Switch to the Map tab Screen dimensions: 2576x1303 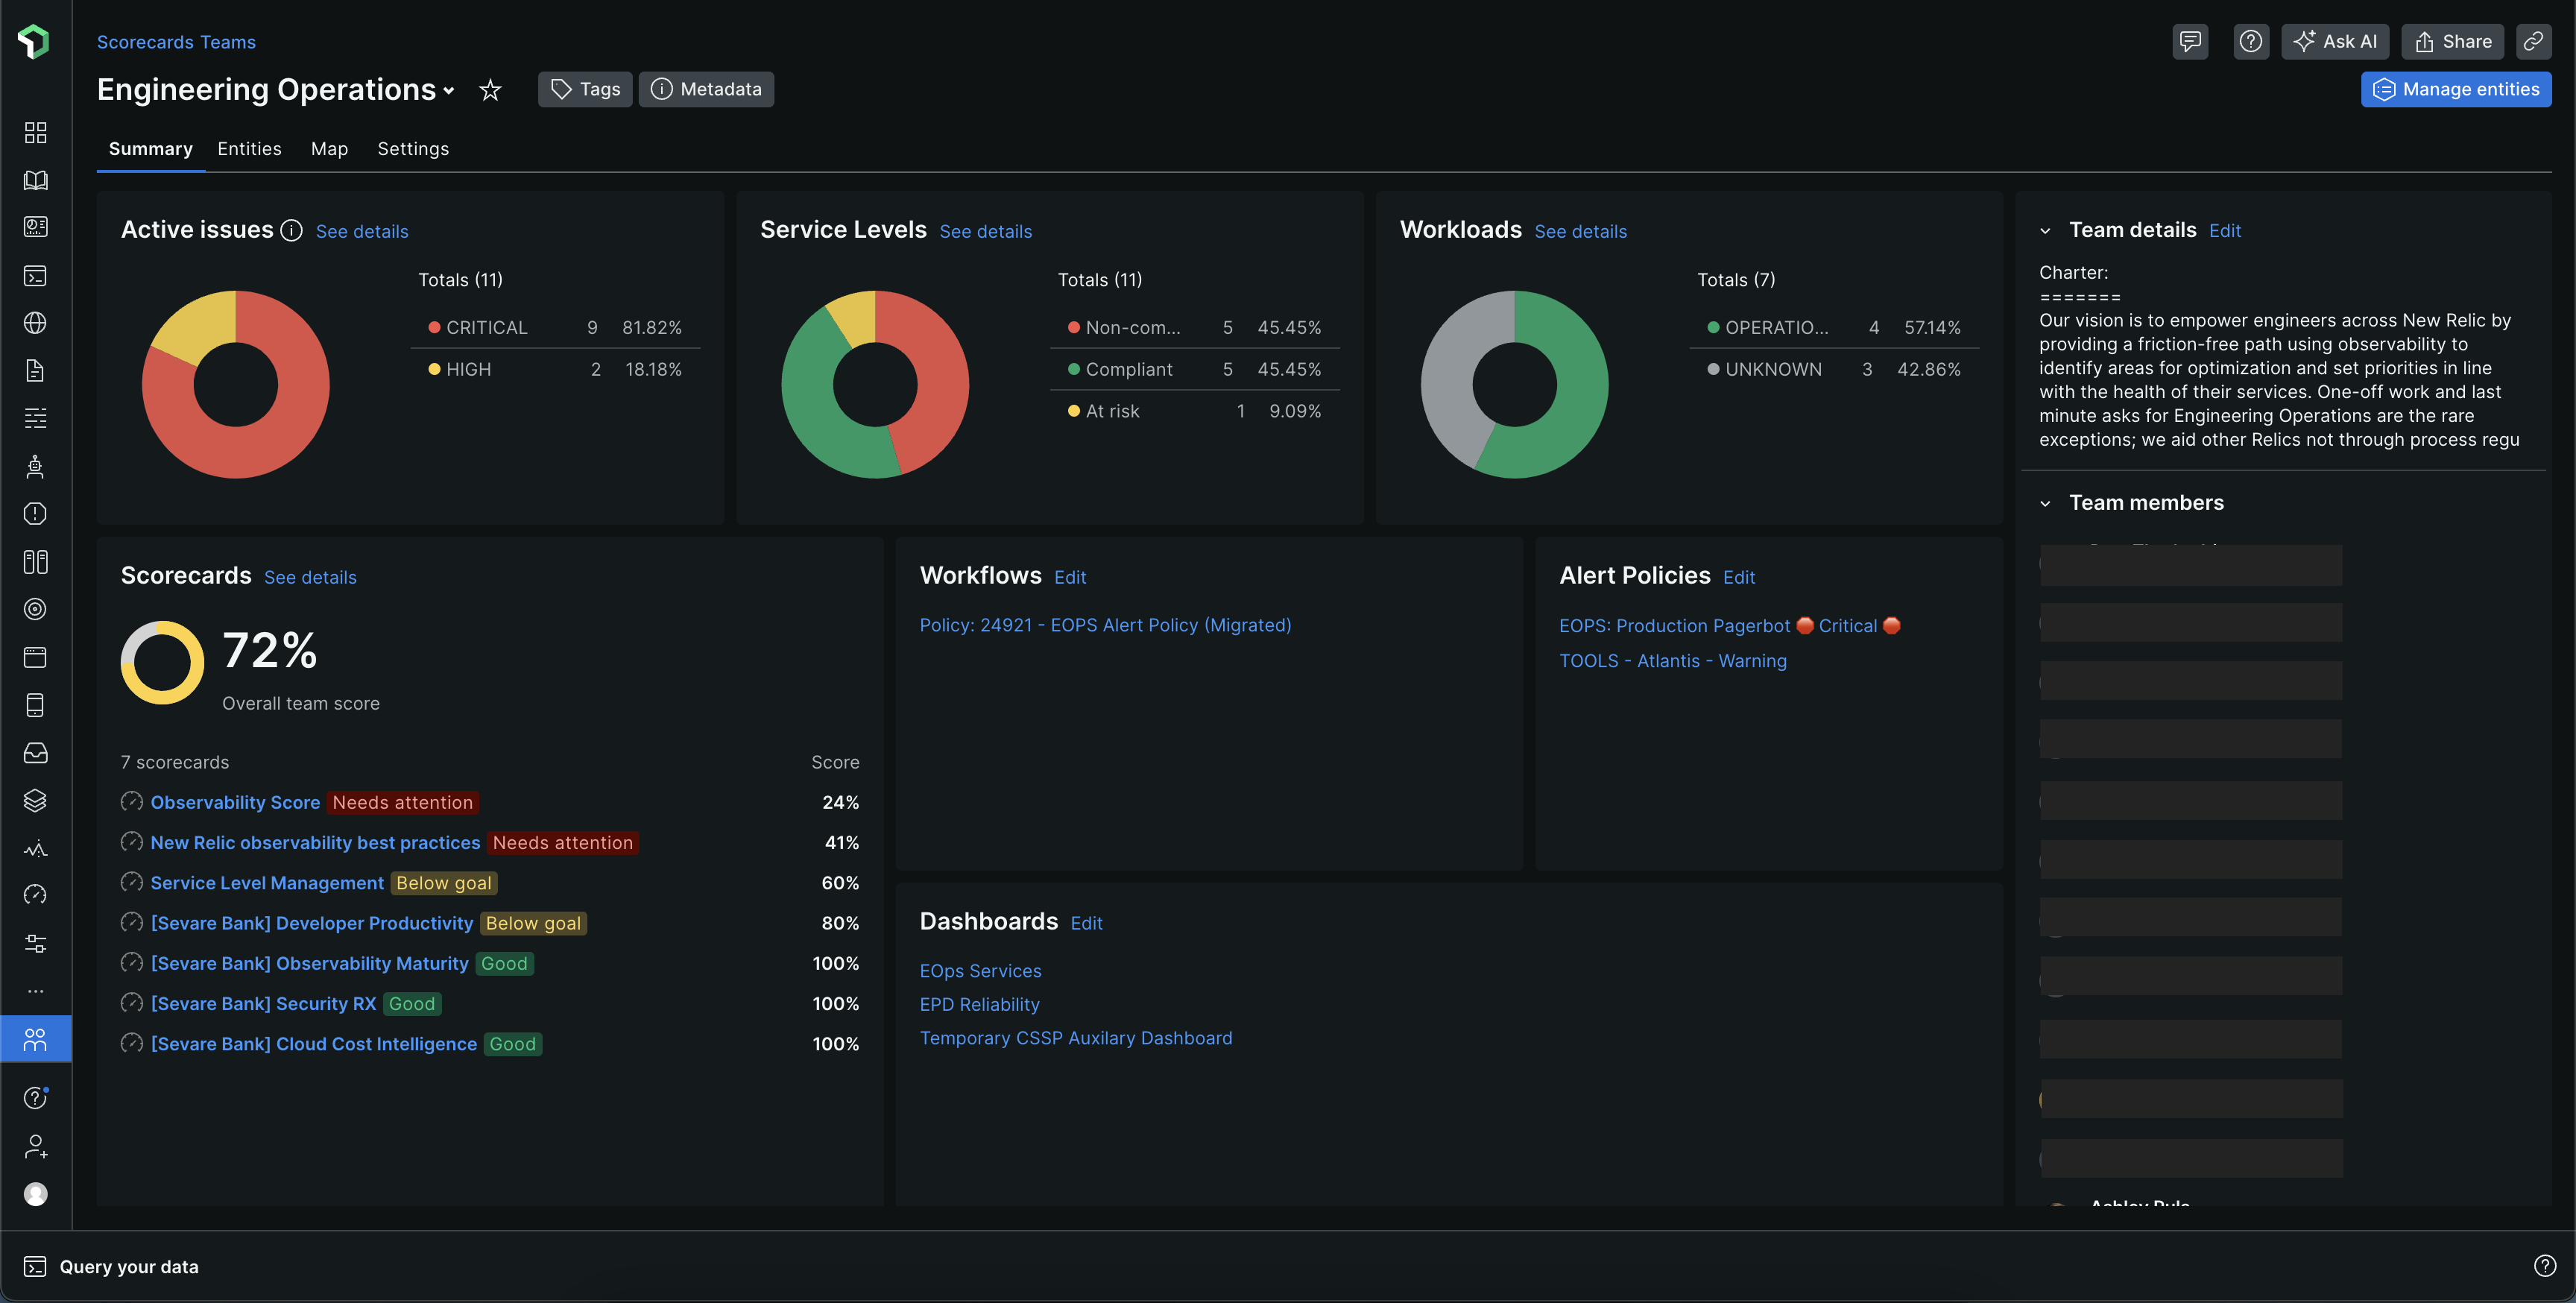click(x=329, y=149)
